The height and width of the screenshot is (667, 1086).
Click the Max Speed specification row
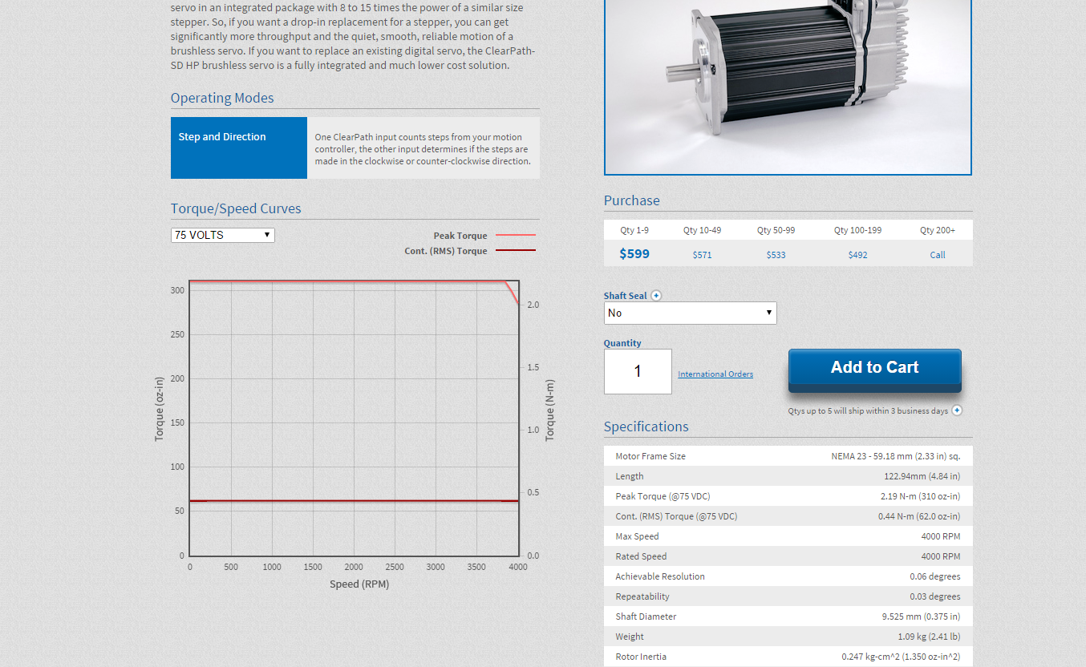(x=788, y=536)
